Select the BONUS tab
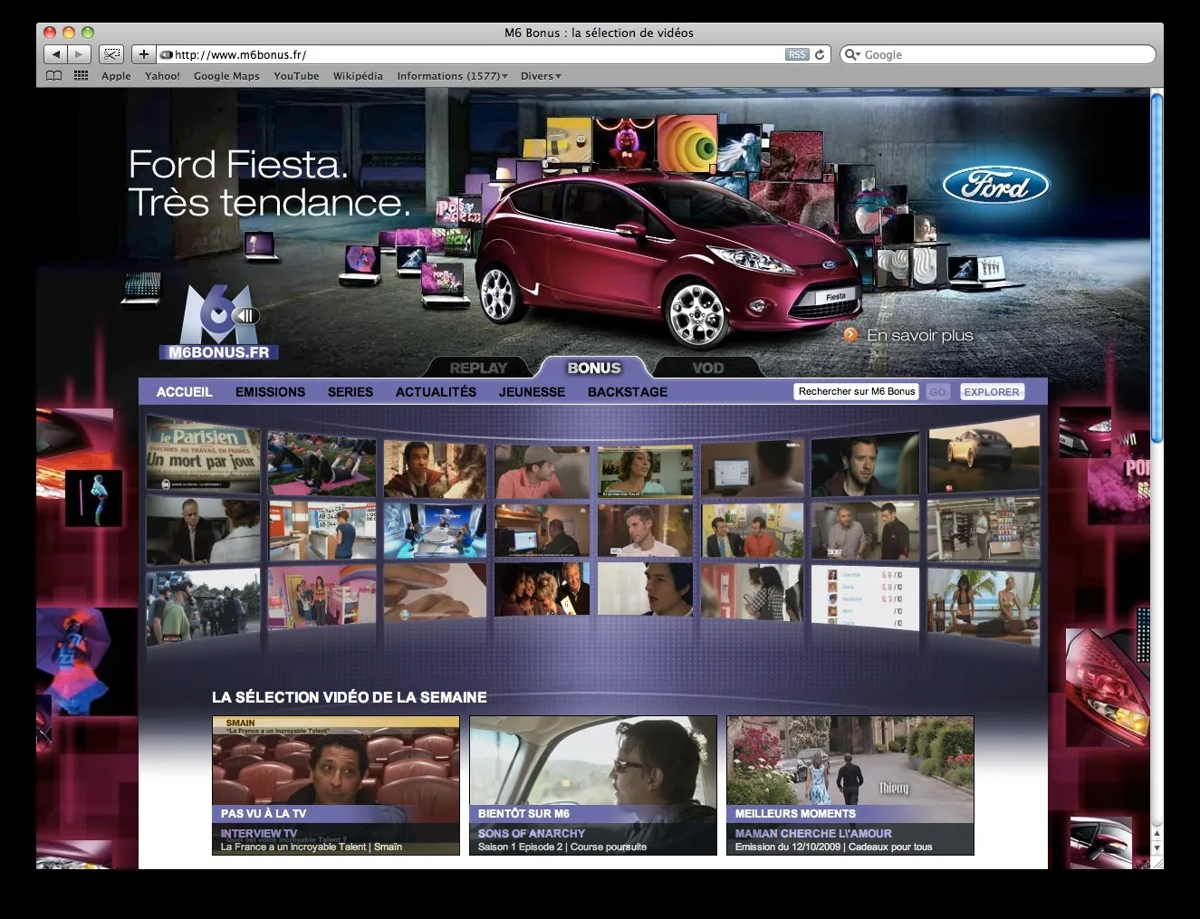The height and width of the screenshot is (919, 1200). [594, 368]
